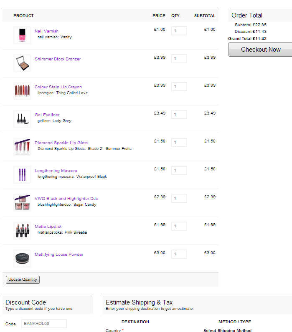Select the Mattifying Loose Powder thumbnail
This screenshot has width=292, height=332.
22,259
